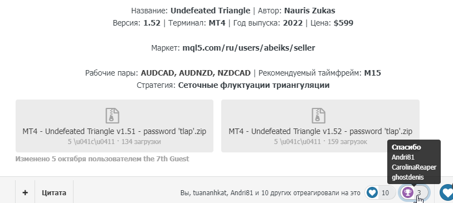Select CarolinaReaper in the Спасибо tooltip

[414, 167]
